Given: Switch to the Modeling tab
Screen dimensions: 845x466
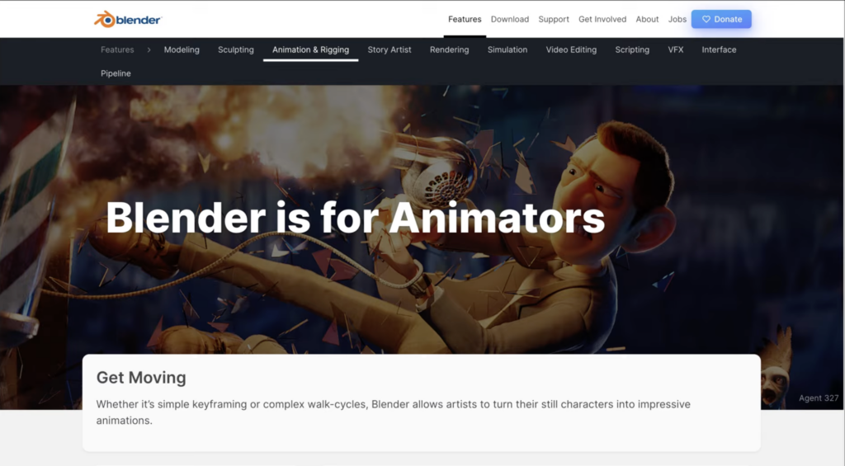Looking at the screenshot, I should pyautogui.click(x=182, y=49).
